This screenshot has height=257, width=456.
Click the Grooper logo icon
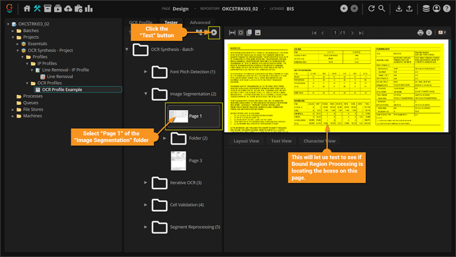tap(9, 9)
